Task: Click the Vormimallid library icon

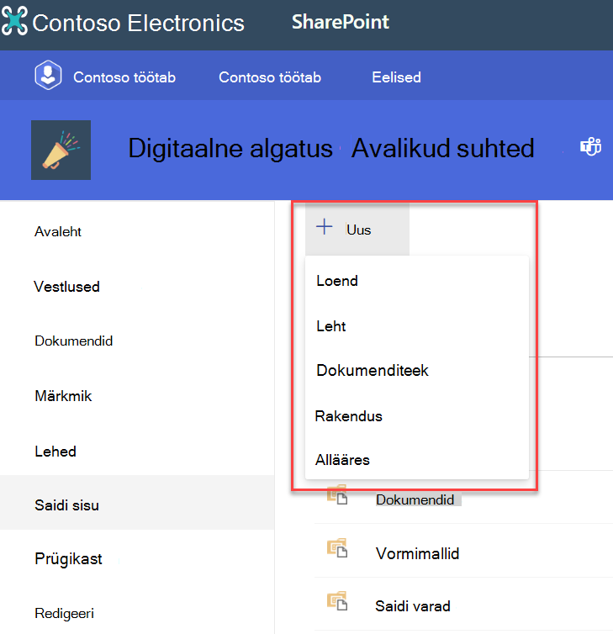Action: [x=337, y=548]
